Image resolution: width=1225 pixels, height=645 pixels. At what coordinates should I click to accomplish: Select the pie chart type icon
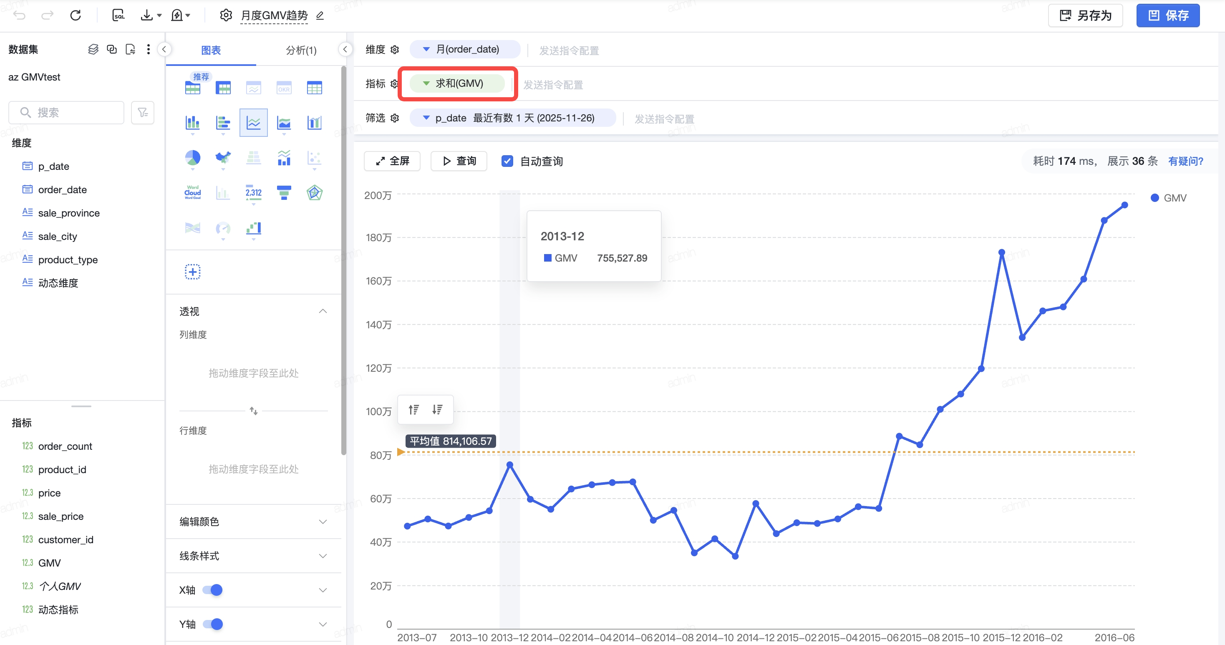[x=193, y=157]
